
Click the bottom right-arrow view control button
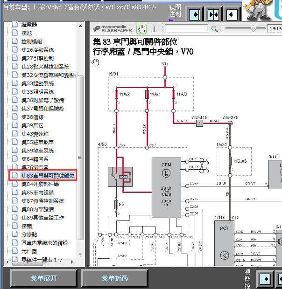pyautogui.click(x=265, y=279)
